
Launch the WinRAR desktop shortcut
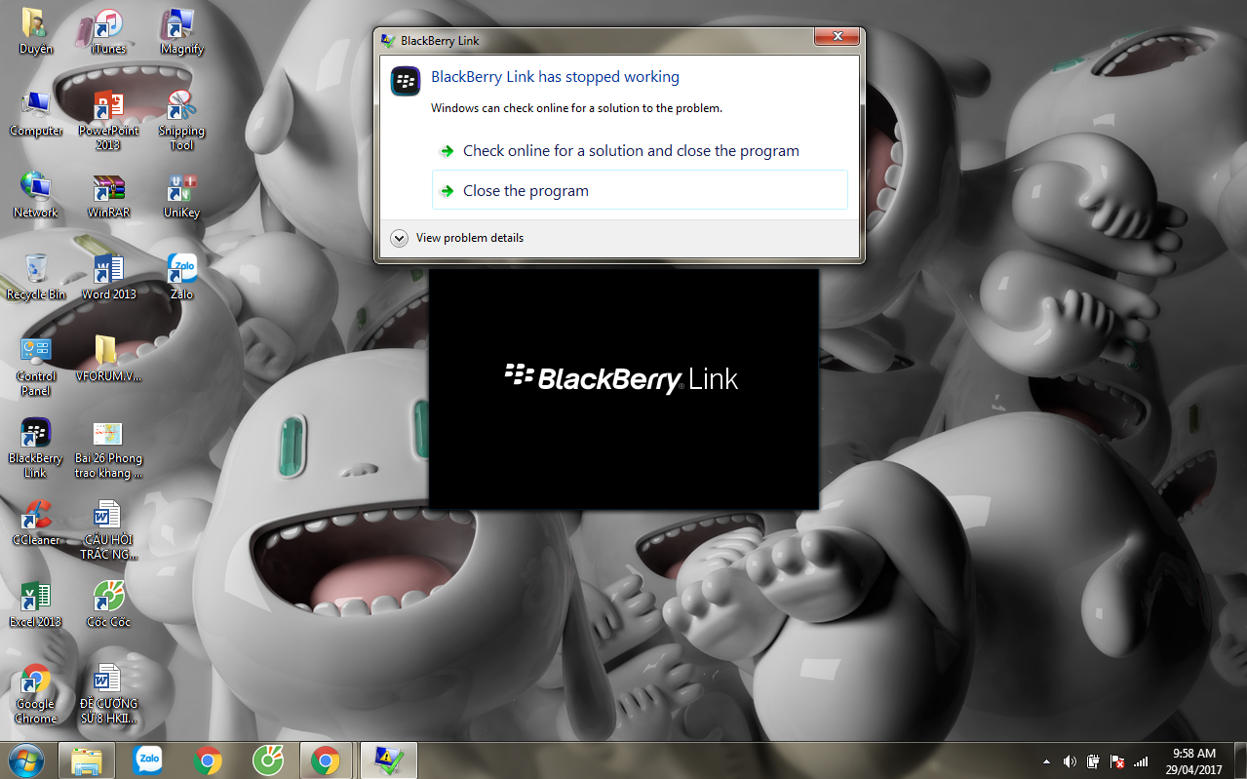[108, 196]
